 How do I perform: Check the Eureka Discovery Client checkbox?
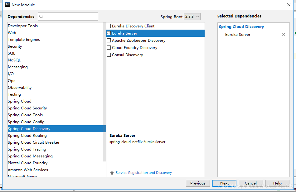(109, 26)
